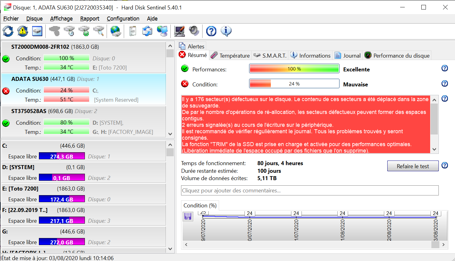Screen dimensions: 455x261
Task: Switch to the Température tab
Action: pyautogui.click(x=230, y=55)
